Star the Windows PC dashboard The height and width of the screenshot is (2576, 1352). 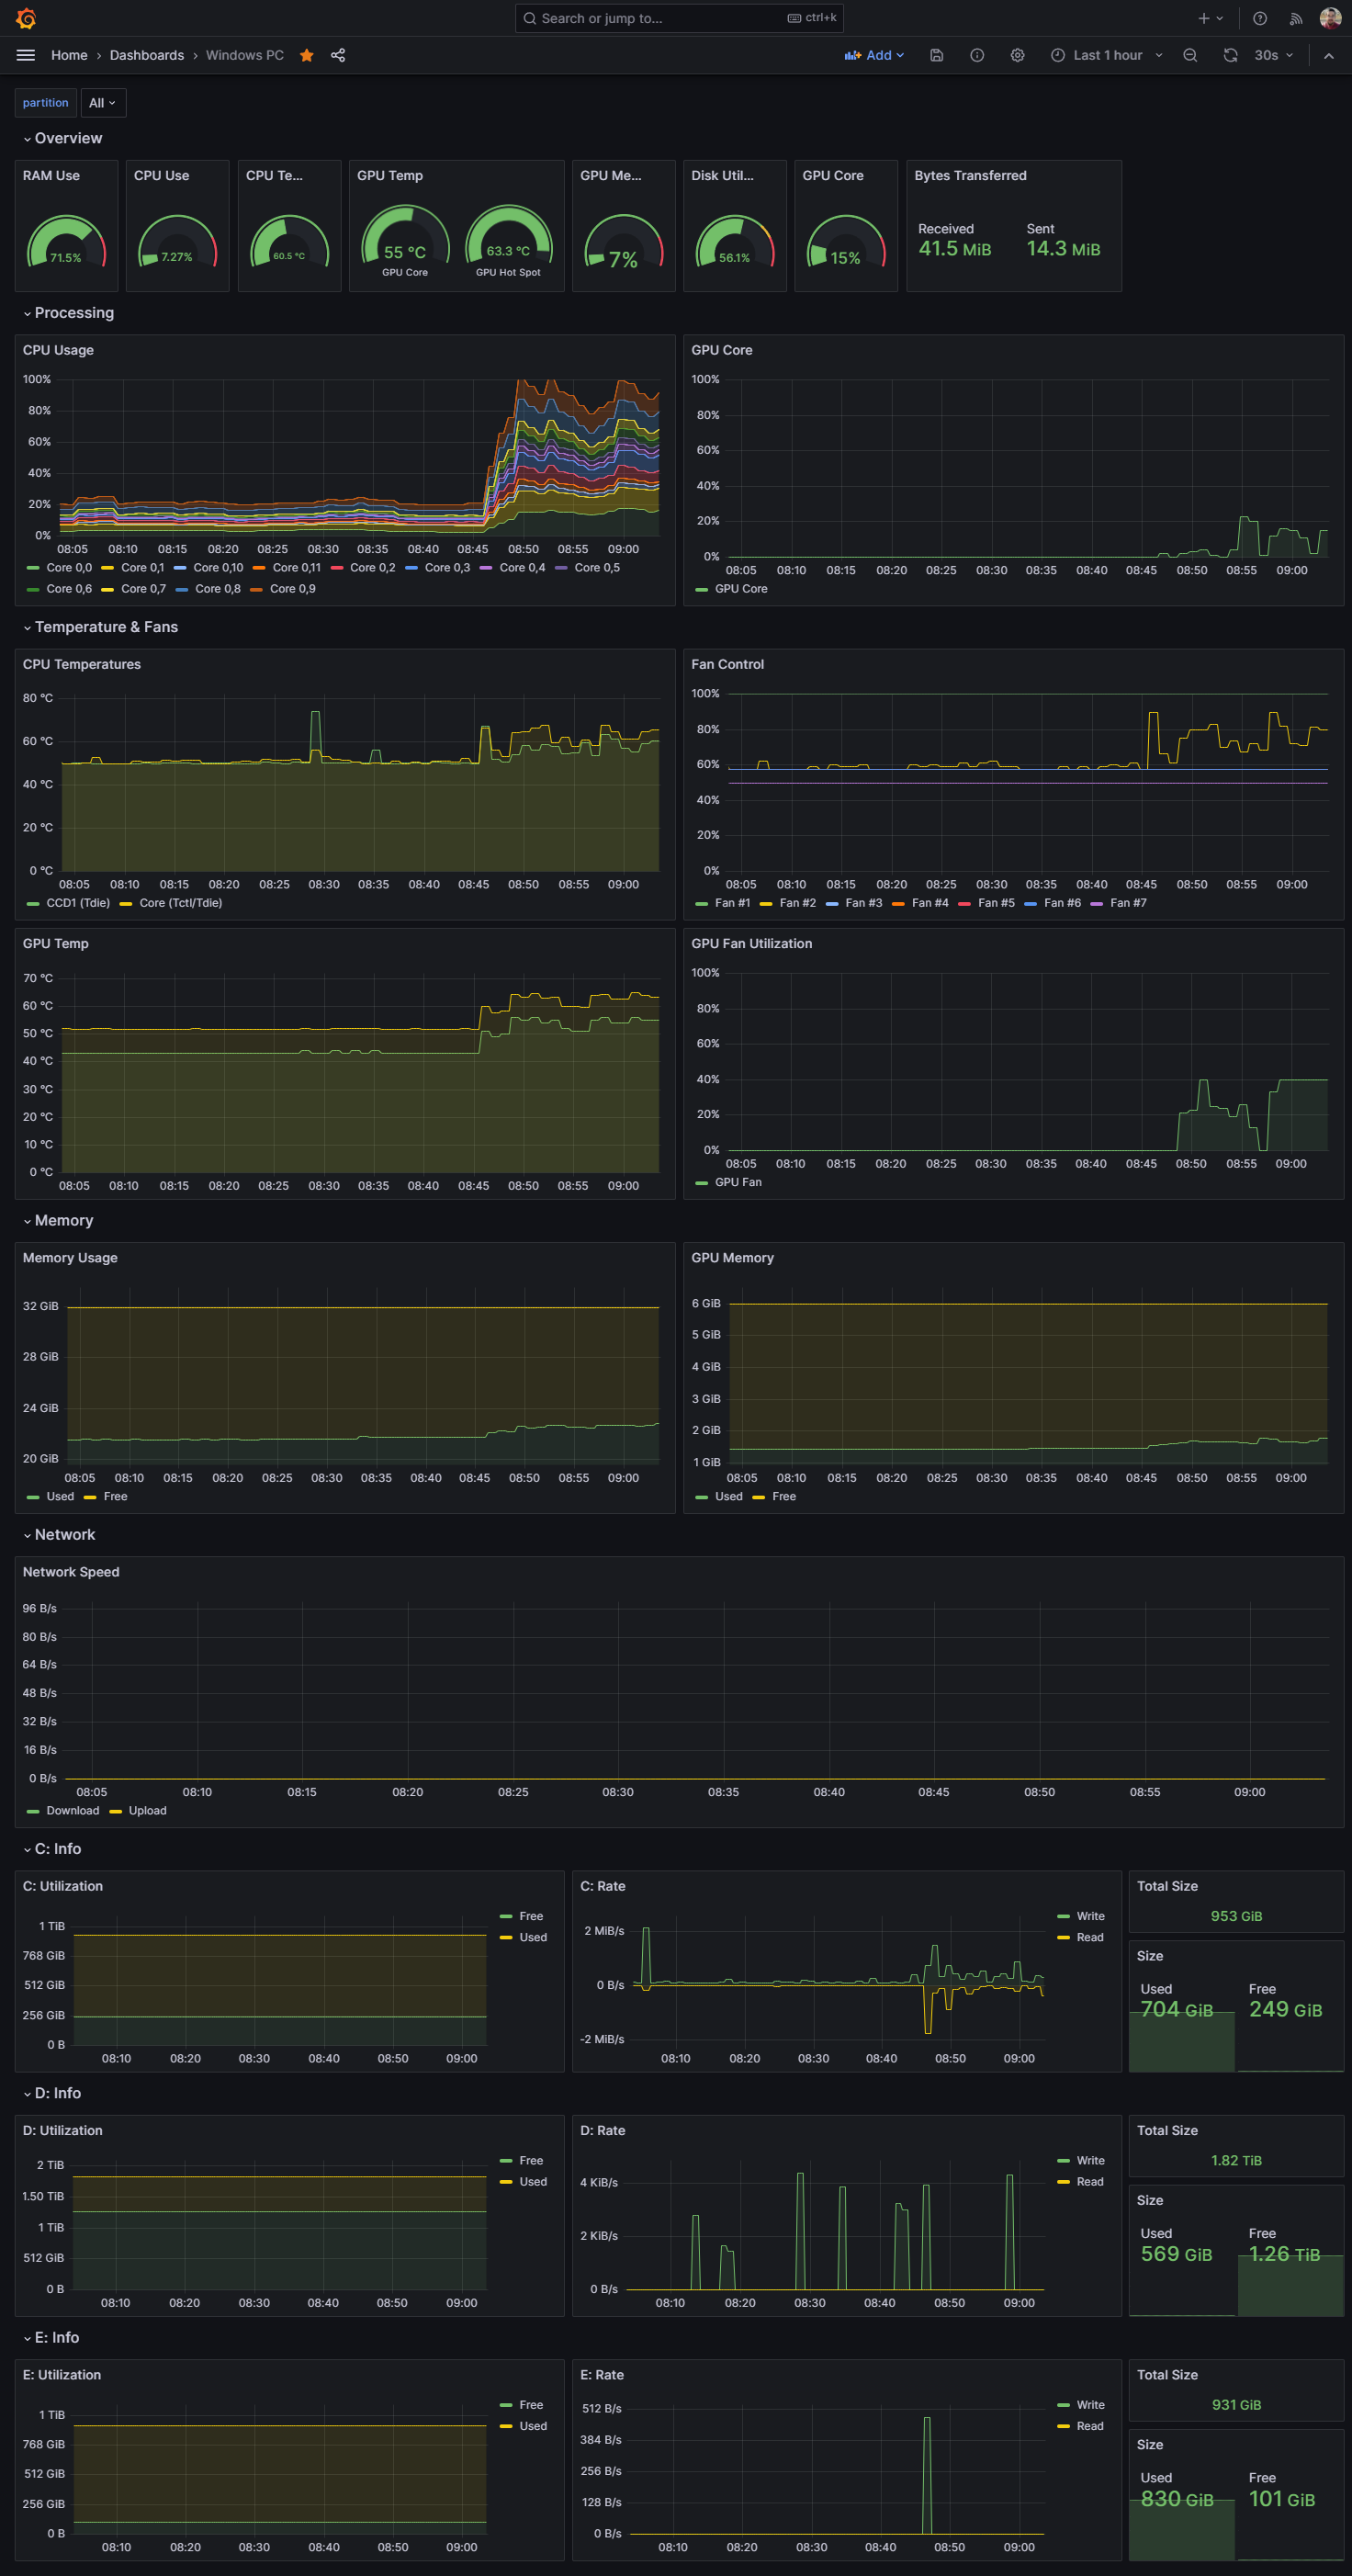(307, 55)
